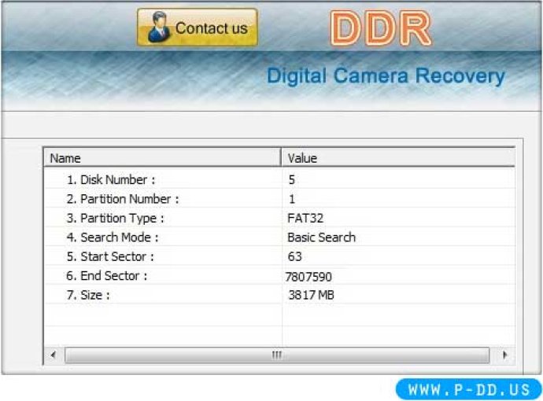Click the Disk Number value 5
543x401 pixels.
292,179
